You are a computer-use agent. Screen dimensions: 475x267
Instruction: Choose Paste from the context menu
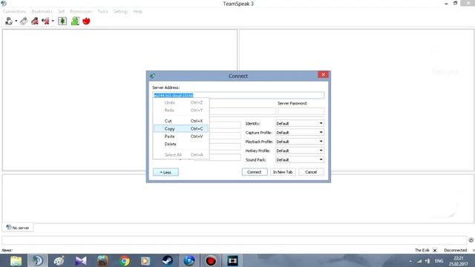coord(181,136)
